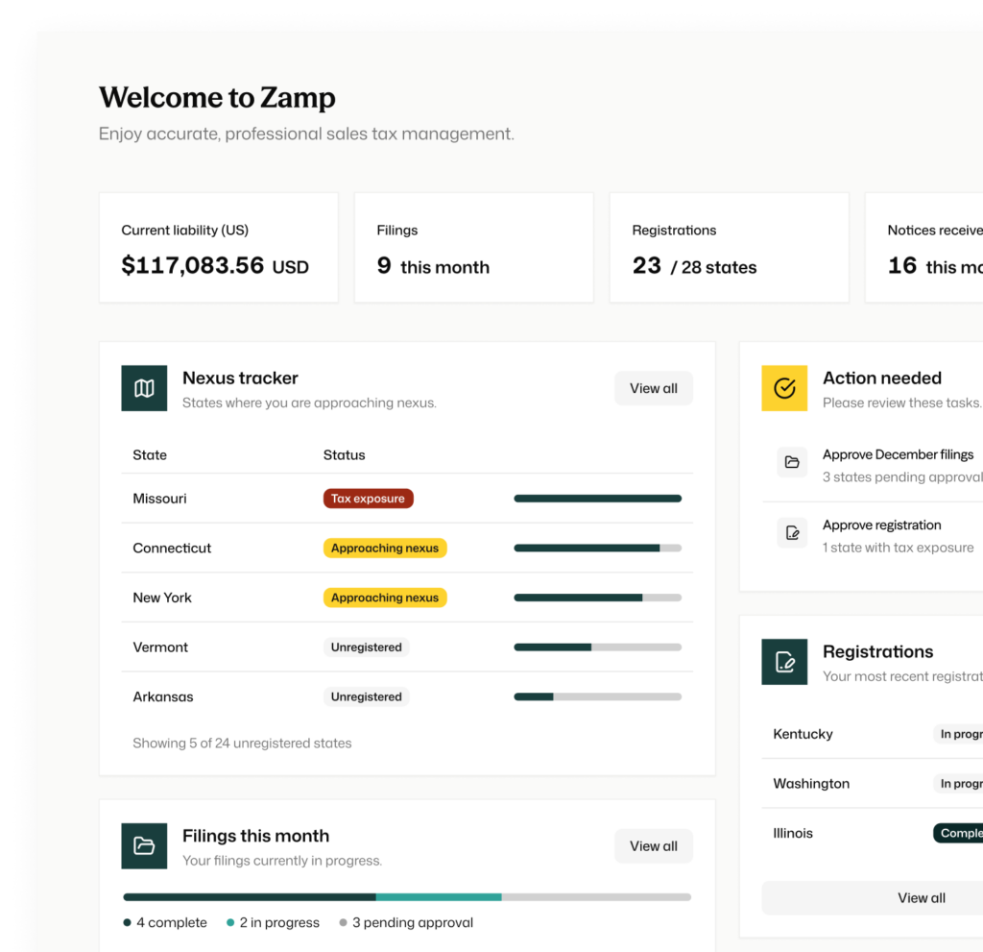
Task: Open View all for Filings this month
Action: [x=653, y=845]
